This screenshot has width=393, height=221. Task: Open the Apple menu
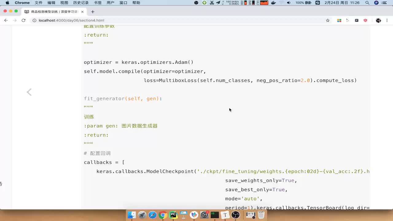(7, 3)
